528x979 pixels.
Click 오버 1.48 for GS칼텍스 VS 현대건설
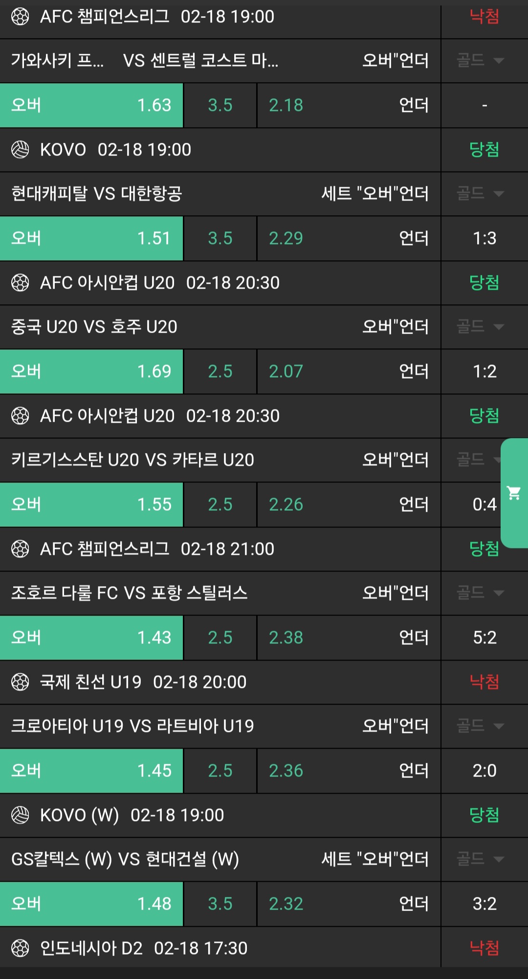[x=91, y=904]
